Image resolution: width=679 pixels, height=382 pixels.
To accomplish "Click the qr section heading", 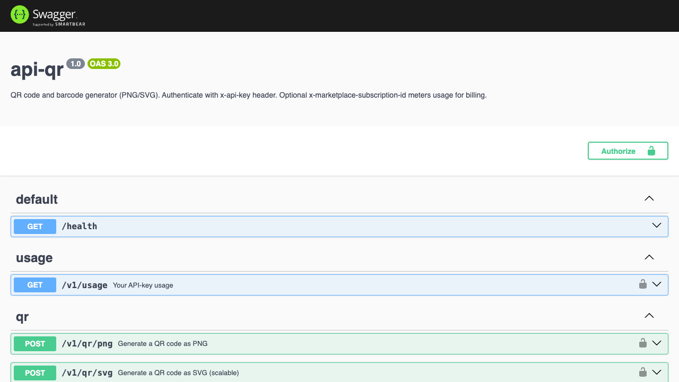I will (x=22, y=317).
